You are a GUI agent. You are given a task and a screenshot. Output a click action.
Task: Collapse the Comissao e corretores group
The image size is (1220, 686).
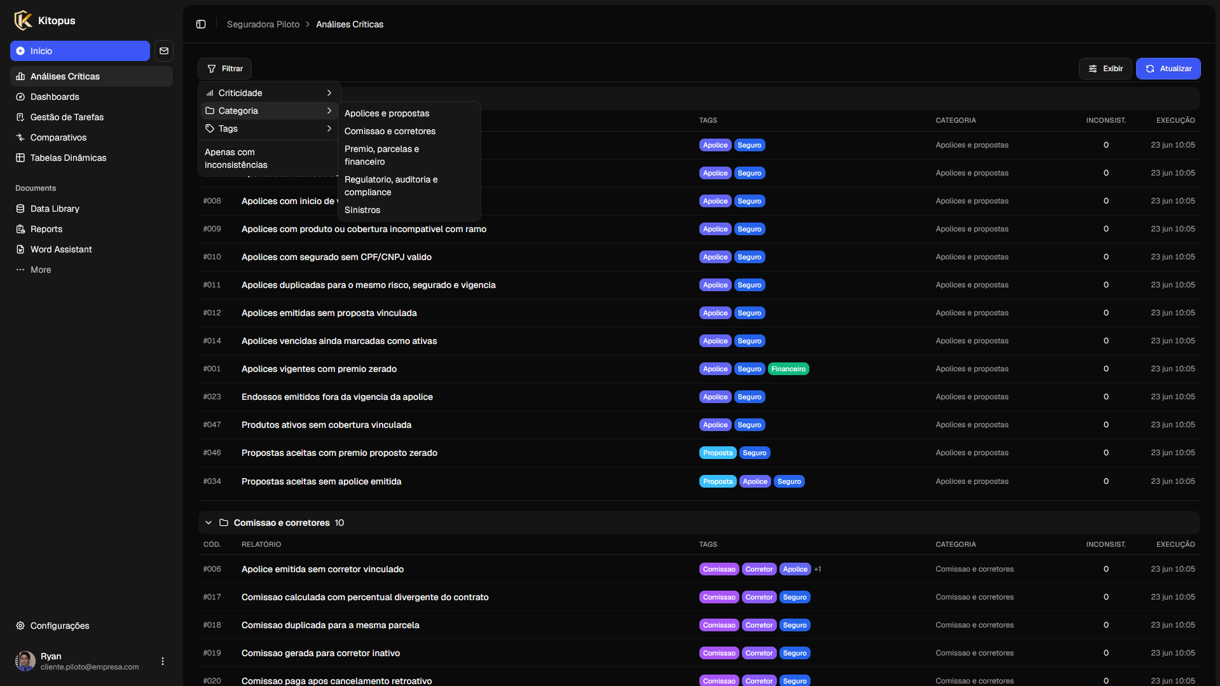(209, 523)
